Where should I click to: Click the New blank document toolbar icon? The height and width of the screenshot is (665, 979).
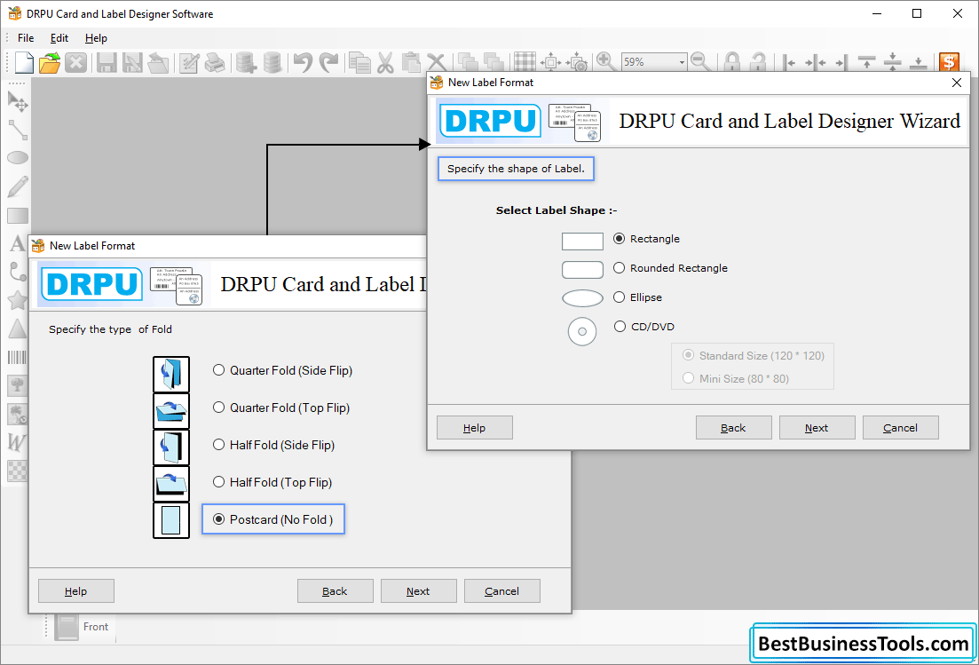[24, 62]
